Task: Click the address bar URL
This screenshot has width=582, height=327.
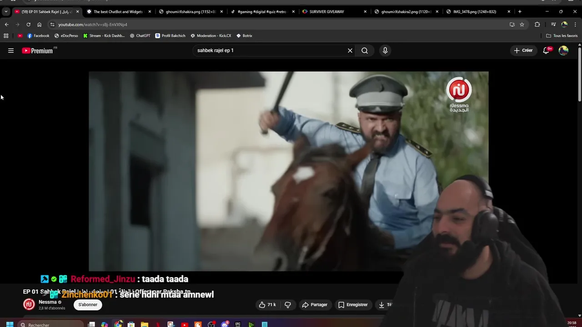Action: [93, 25]
